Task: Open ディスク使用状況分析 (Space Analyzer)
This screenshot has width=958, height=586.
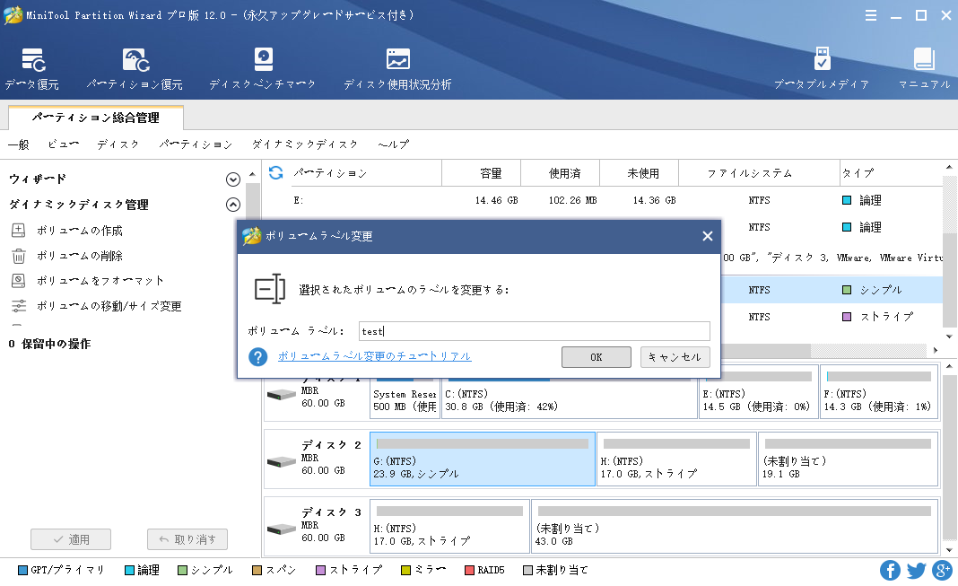Action: point(397,69)
